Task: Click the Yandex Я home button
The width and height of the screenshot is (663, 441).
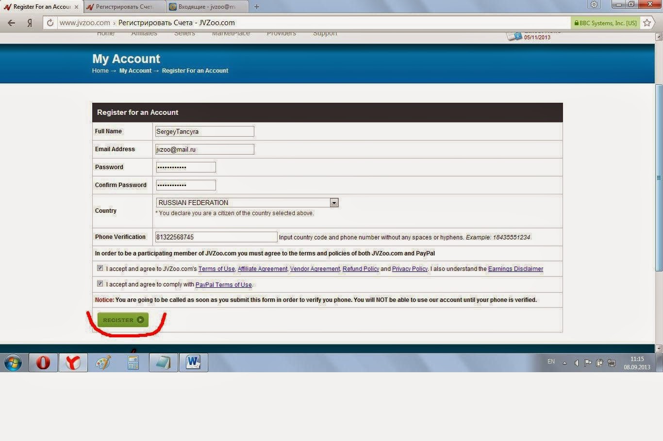Action: [x=30, y=23]
